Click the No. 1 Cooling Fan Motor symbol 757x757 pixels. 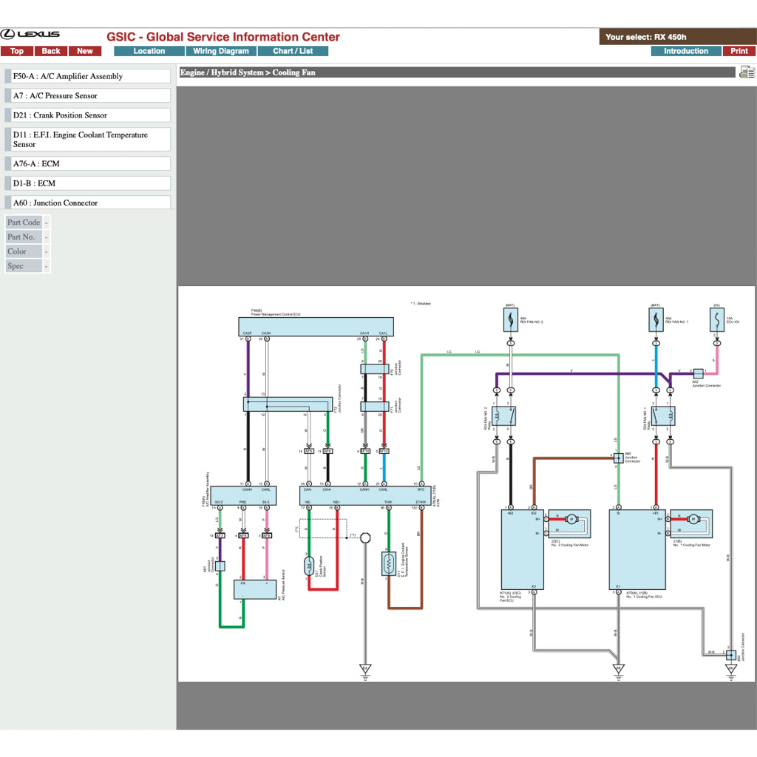coord(693,520)
